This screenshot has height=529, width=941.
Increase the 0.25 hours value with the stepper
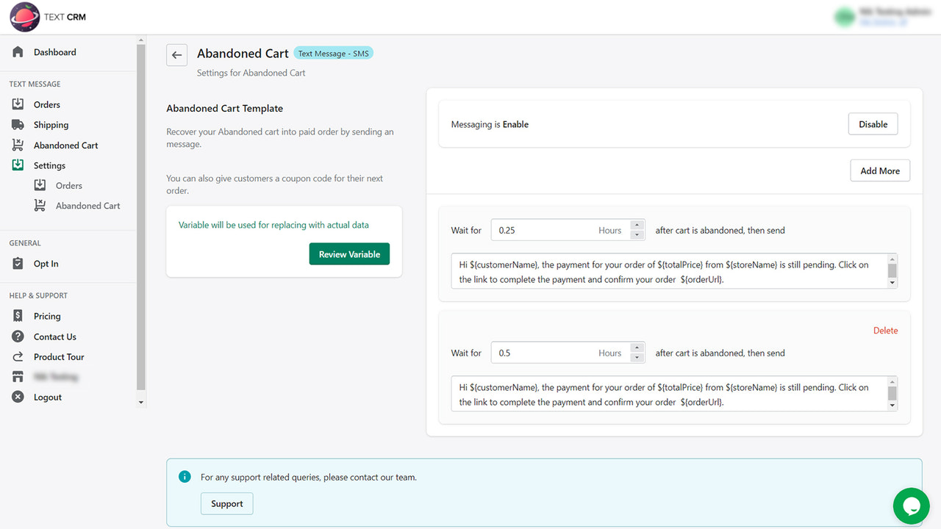click(637, 225)
